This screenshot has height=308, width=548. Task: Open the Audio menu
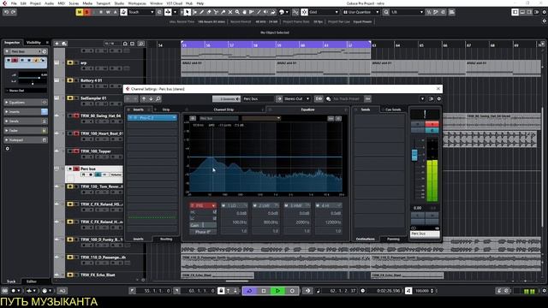[x=49, y=3]
